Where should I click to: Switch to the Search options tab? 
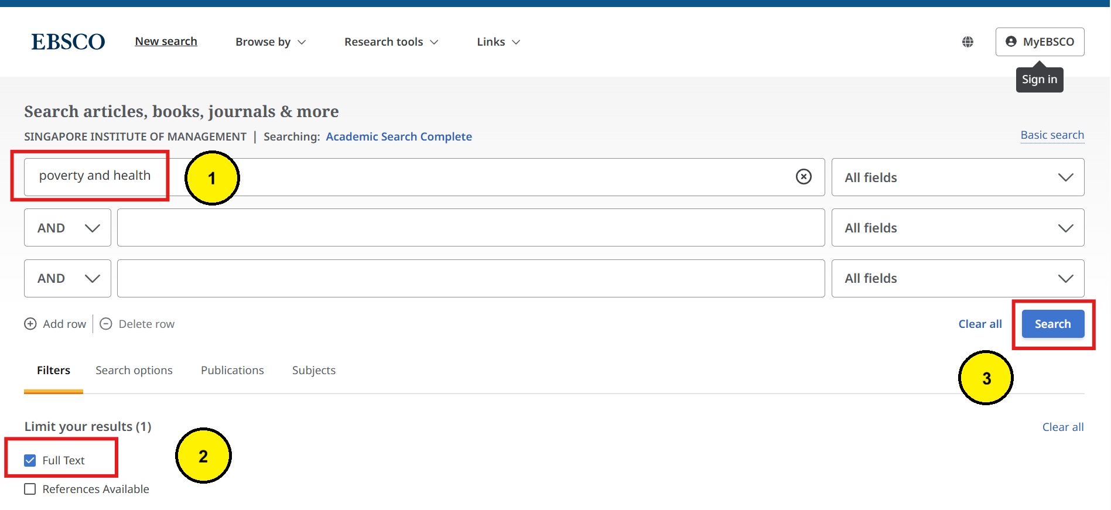pos(134,370)
